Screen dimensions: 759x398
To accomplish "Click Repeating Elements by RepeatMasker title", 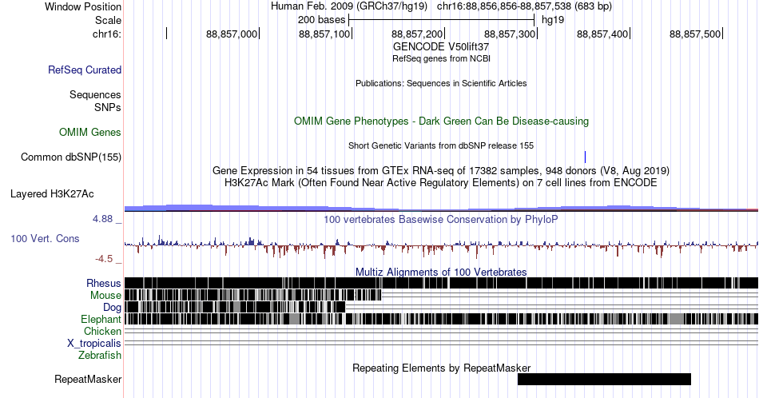I will coord(442,368).
